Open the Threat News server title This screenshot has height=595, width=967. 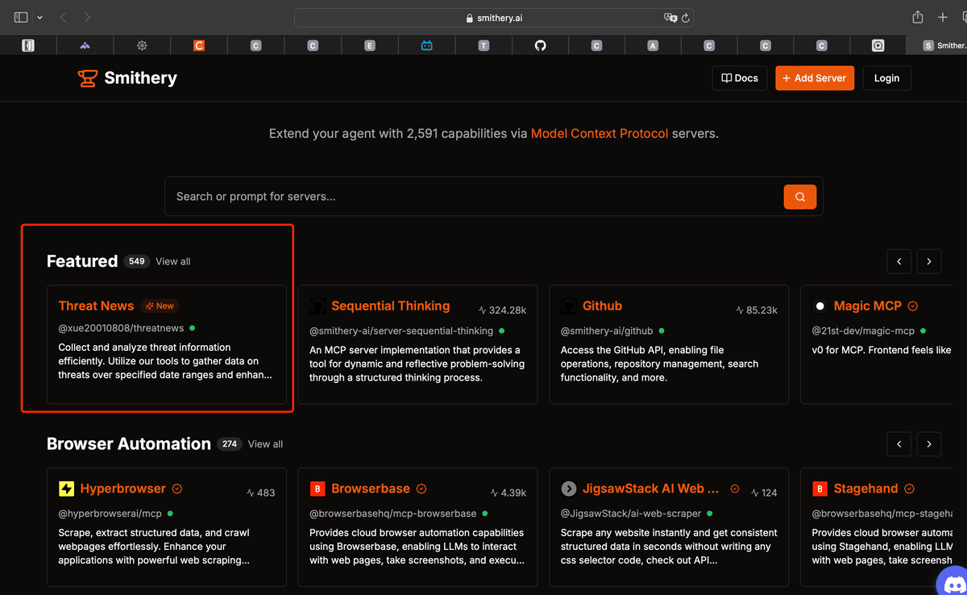[96, 306]
